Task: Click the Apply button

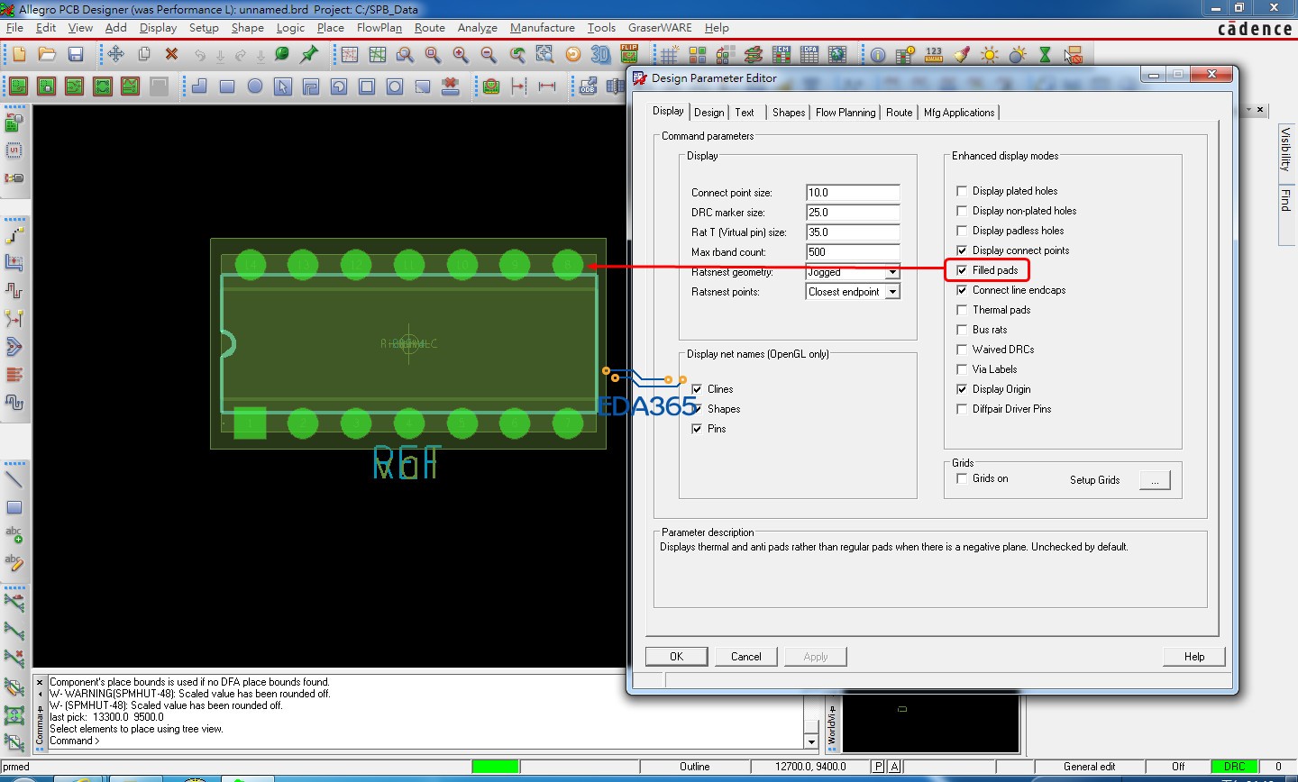Action: click(x=816, y=657)
